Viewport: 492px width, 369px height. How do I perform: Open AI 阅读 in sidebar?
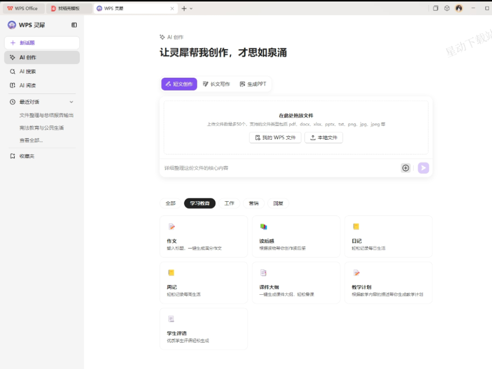(x=42, y=85)
